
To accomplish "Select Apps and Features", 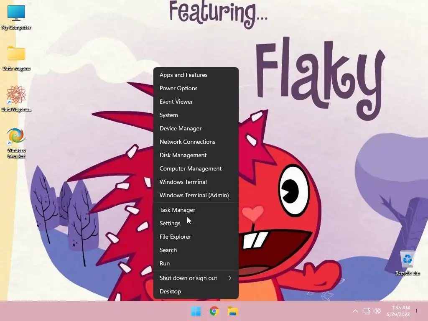I will (196, 75).
